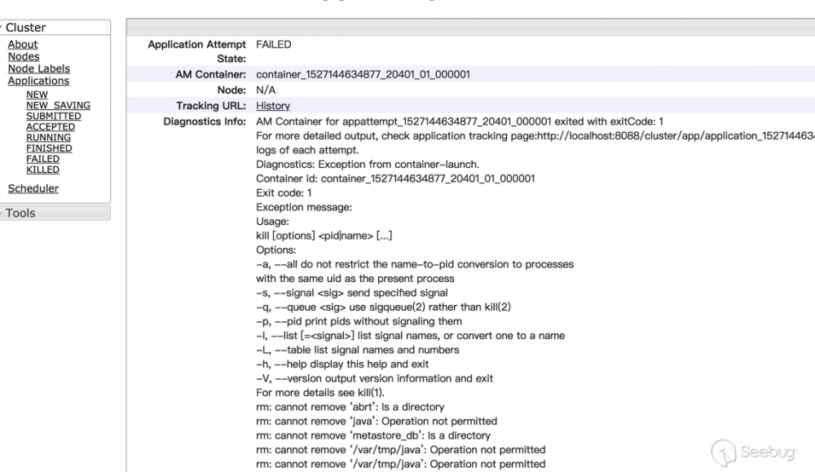Open the Node Labels page
The width and height of the screenshot is (815, 472).
click(38, 68)
